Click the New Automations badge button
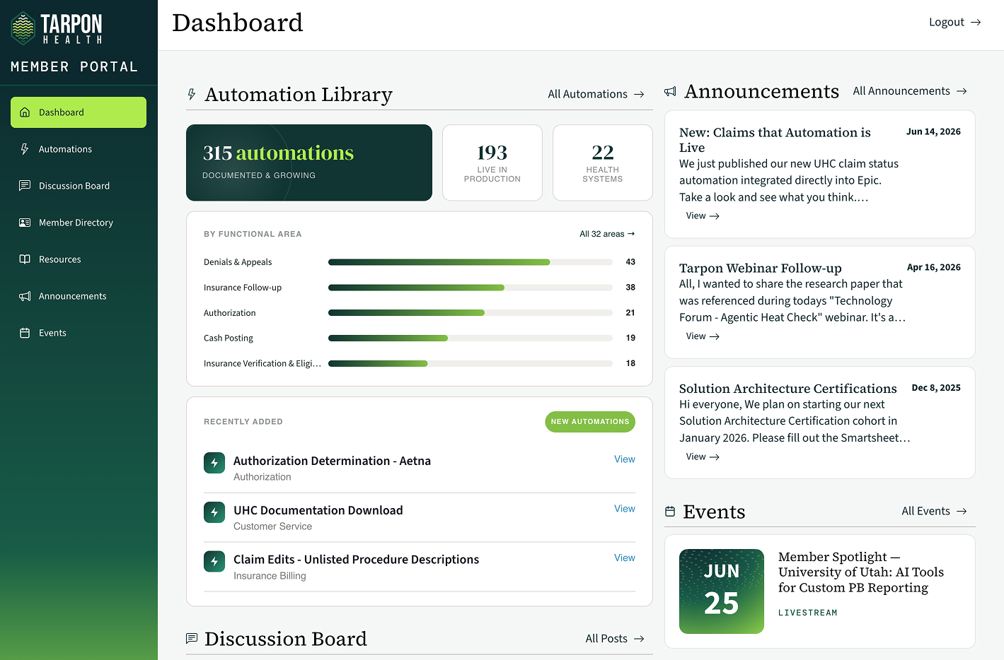This screenshot has width=1004, height=660. click(x=590, y=422)
